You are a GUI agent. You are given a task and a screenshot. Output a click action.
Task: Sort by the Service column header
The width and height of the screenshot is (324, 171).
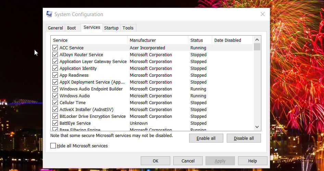pos(89,40)
